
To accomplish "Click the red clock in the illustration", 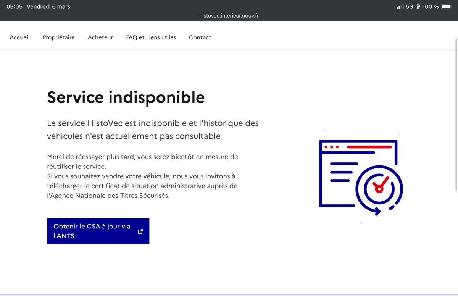I will pos(379,186).
